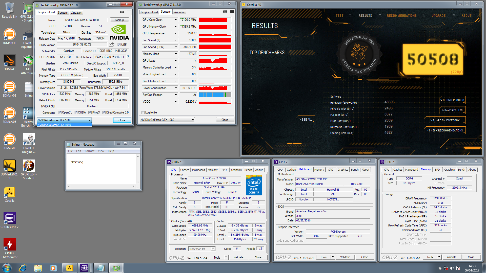Screen dimensions: 486x273
Task: Click SEE ALL top benchmarks button
Action: (305, 120)
